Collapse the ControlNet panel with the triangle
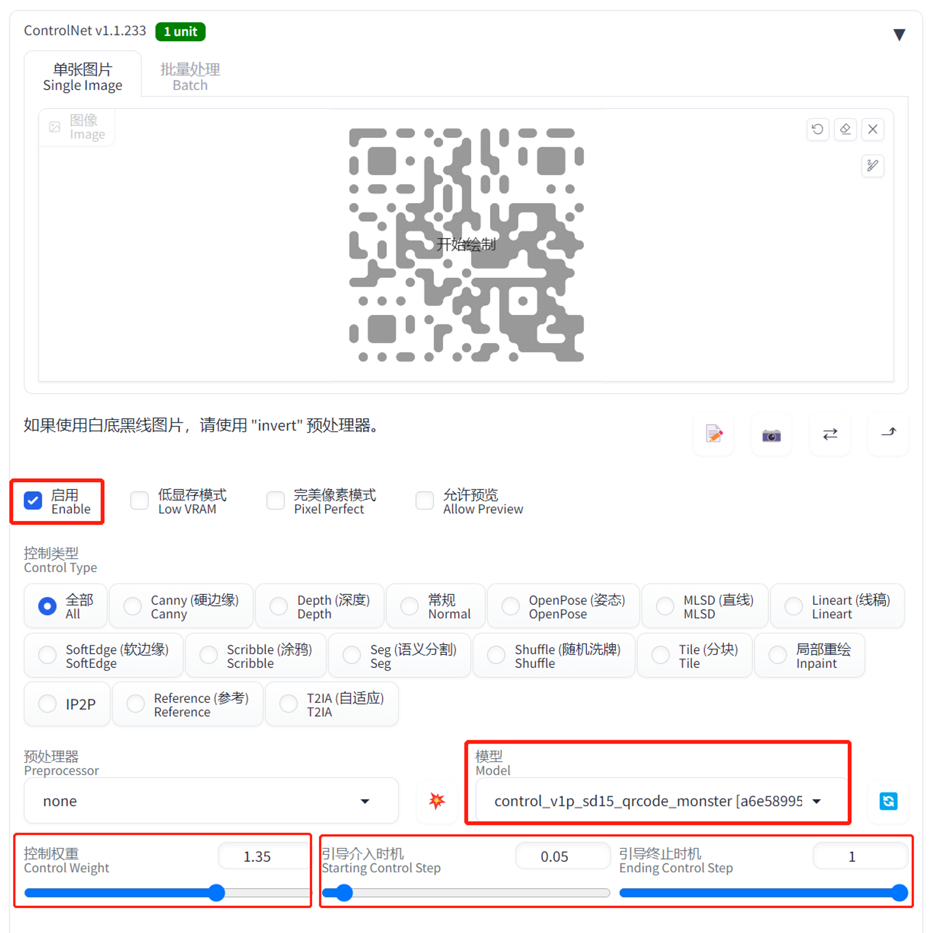Image resolution: width=935 pixels, height=933 pixels. point(899,35)
